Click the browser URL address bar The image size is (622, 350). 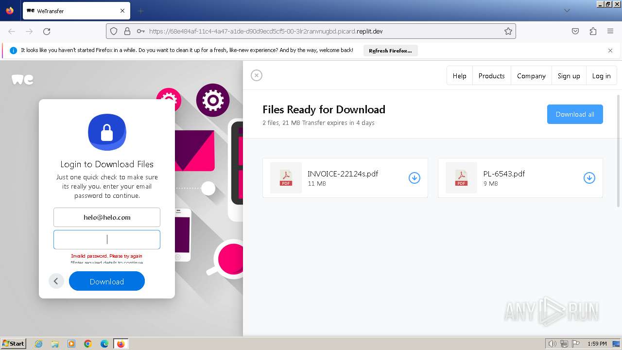(x=311, y=31)
